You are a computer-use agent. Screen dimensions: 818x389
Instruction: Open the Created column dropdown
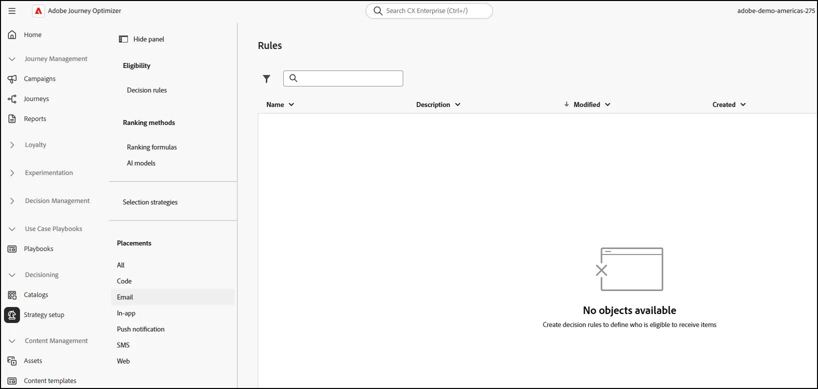pos(743,104)
